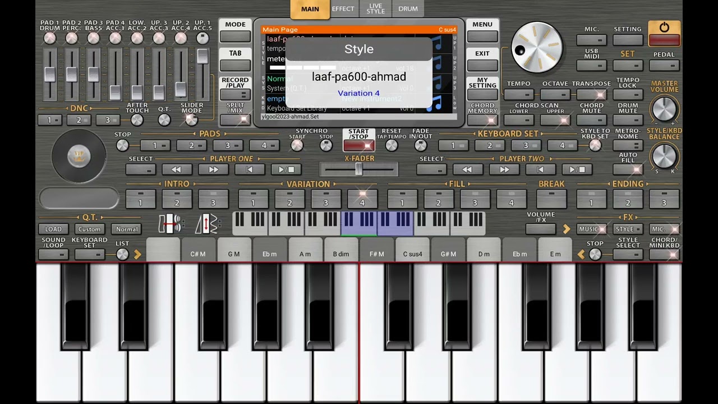Select the F# M chord pad
This screenshot has height=404, width=718.
pos(377,250)
